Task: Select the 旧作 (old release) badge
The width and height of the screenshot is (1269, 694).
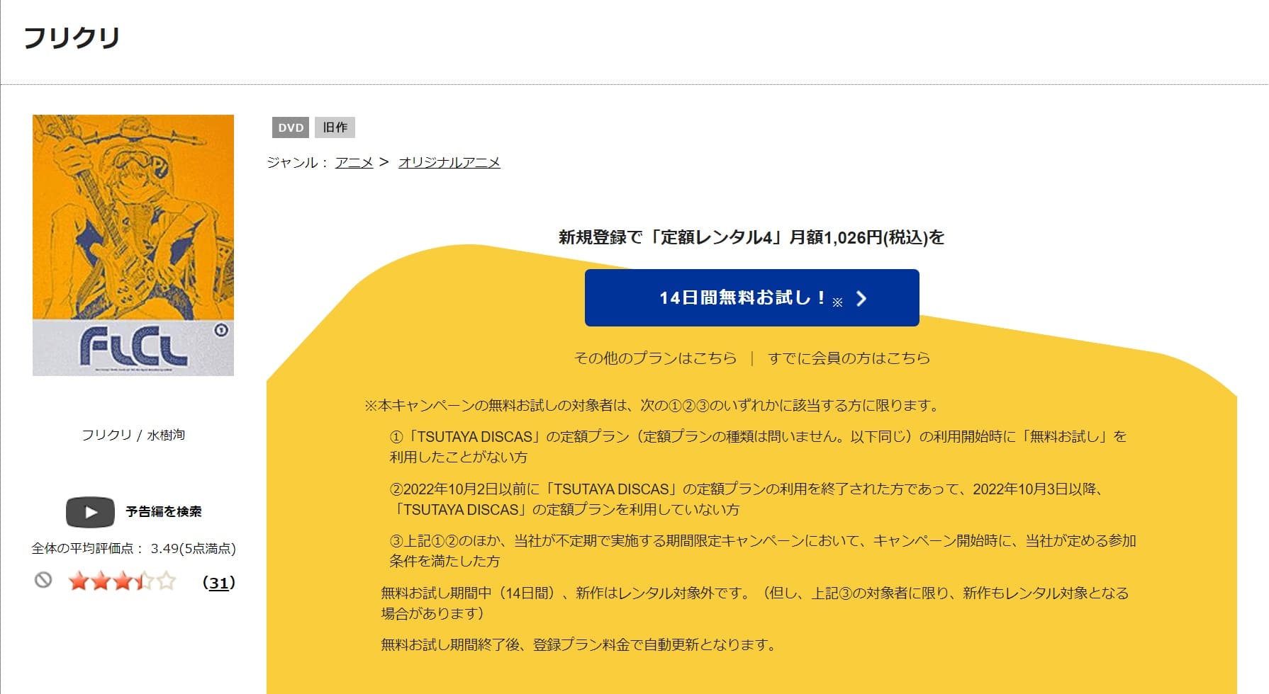Action: pos(337,127)
